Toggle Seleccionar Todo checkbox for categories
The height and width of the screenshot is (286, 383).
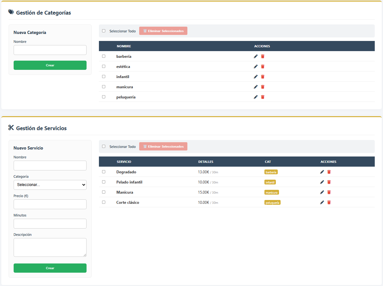point(104,31)
